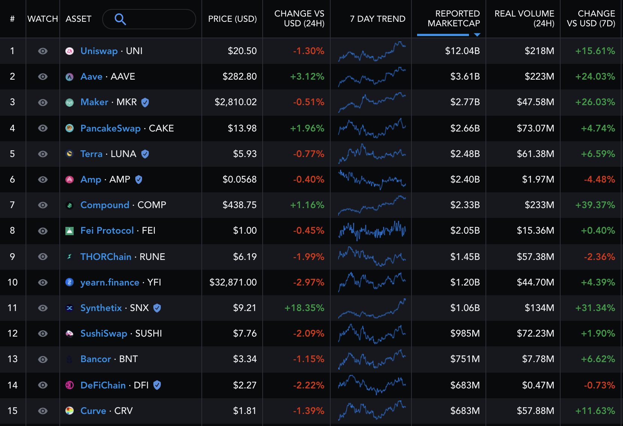Click the Compound coin logo icon
Screen dimensions: 623x426
[70, 205]
